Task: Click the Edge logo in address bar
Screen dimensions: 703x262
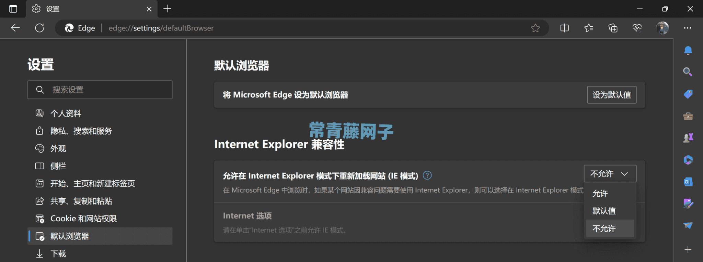Action: (x=69, y=28)
